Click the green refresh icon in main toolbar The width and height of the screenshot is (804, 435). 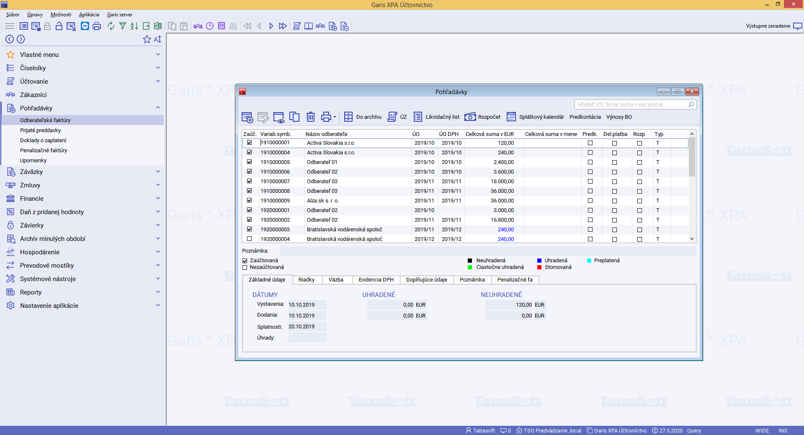[111, 26]
